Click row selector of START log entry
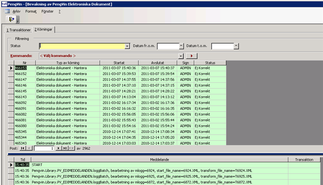323x185 pixels. [x=11, y=165]
